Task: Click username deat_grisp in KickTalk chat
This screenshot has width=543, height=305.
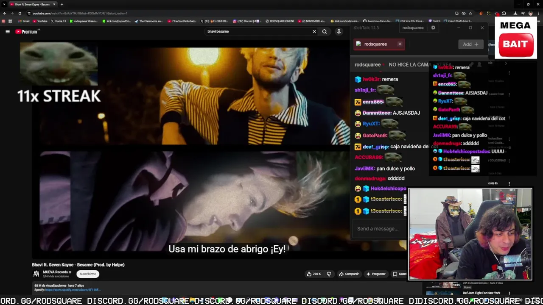Action: [375, 147]
